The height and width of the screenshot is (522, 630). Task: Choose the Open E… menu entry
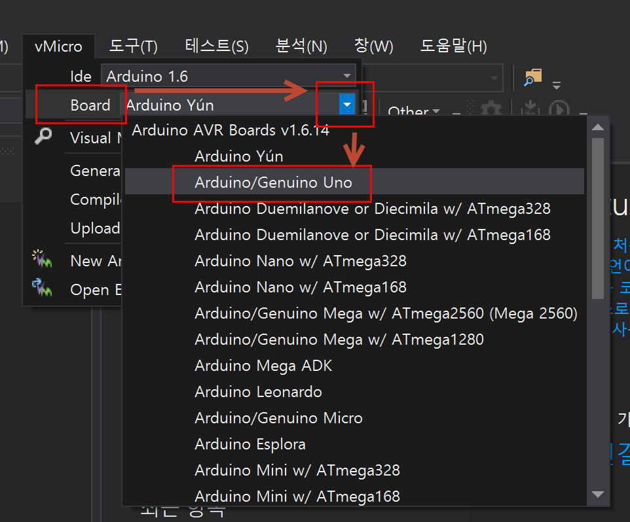pos(96,290)
